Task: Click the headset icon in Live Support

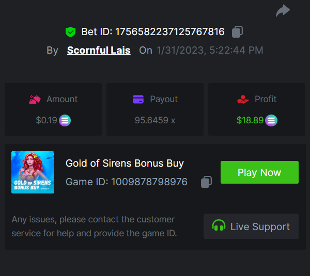Action: pyautogui.click(x=219, y=226)
